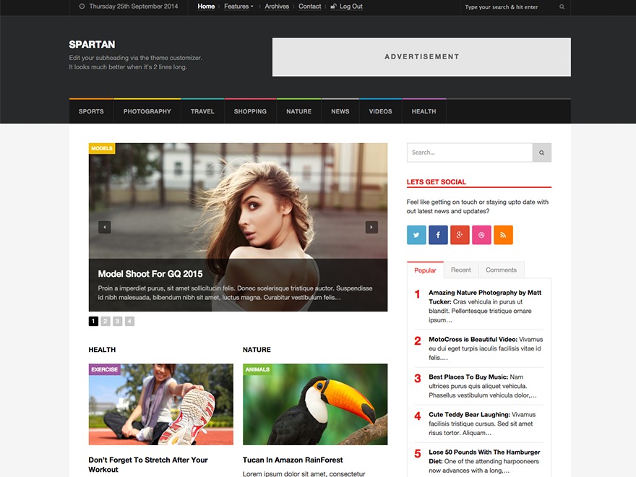Click the LETS GET SOCIAL heading
The image size is (636, 477).
[437, 182]
